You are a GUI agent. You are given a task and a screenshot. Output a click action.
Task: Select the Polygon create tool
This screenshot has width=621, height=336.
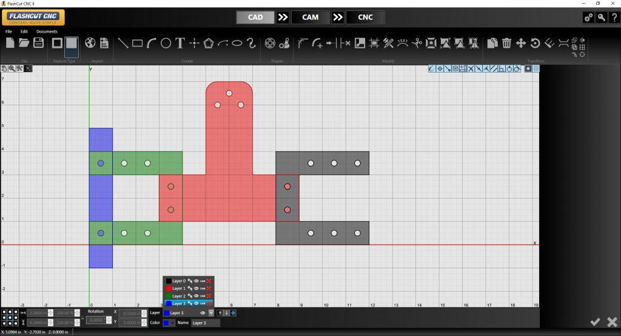209,43
